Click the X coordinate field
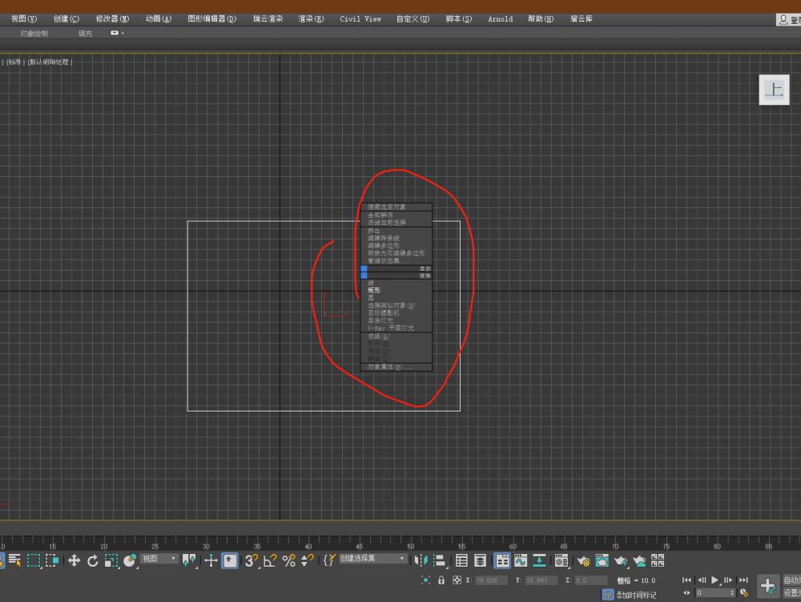Viewport: 801px width, 602px height. 492,580
